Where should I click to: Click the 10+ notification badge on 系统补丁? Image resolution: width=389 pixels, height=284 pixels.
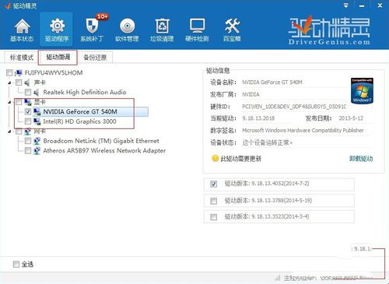(x=102, y=16)
